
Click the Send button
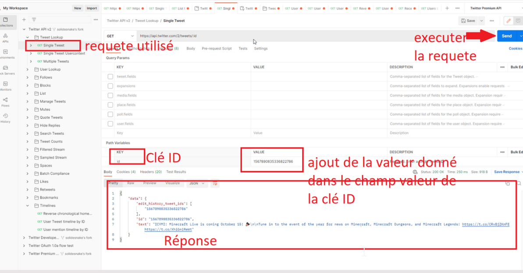506,36
